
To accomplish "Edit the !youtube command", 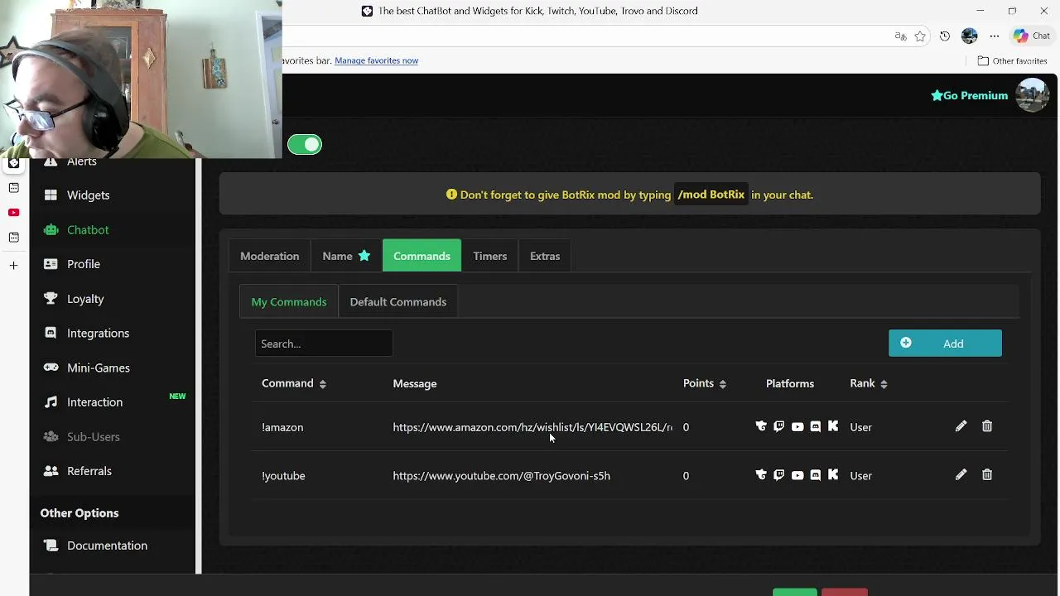I will click(x=961, y=474).
